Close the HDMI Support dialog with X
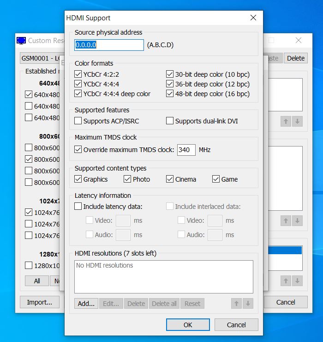 tap(253, 18)
